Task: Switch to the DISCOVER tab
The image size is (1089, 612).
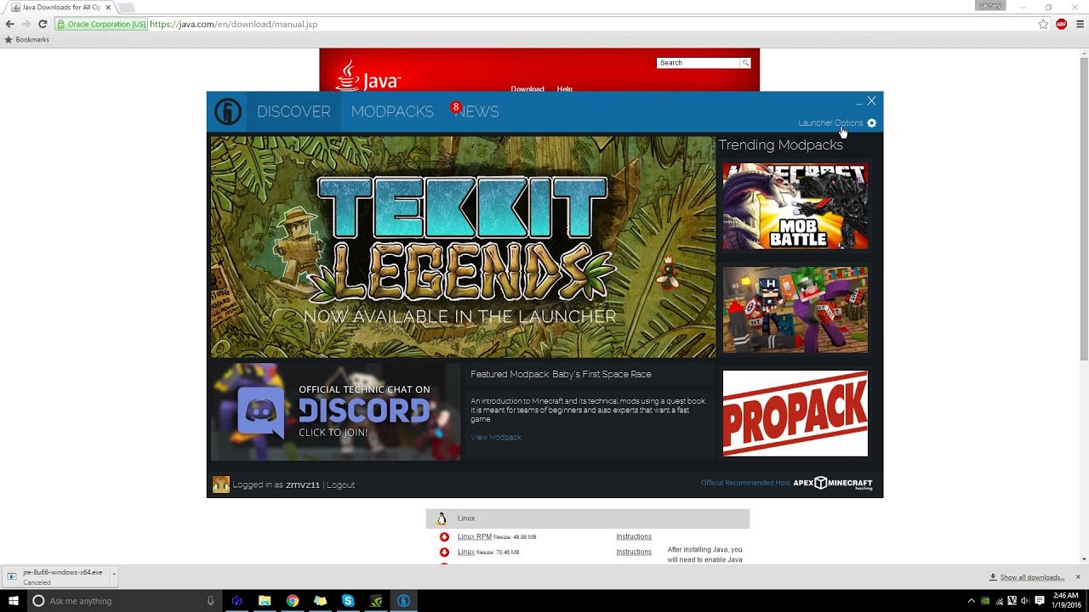Action: coord(294,111)
